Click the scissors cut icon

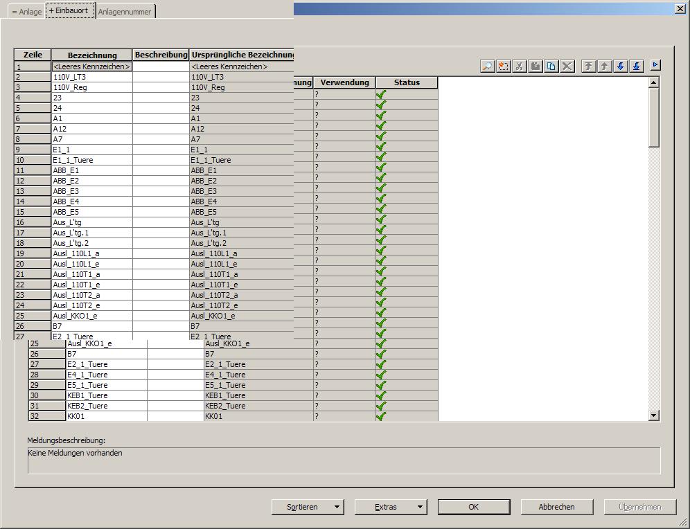(520, 66)
